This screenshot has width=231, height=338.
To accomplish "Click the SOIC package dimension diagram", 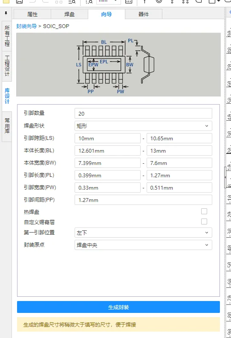I will pyautogui.click(x=118, y=65).
